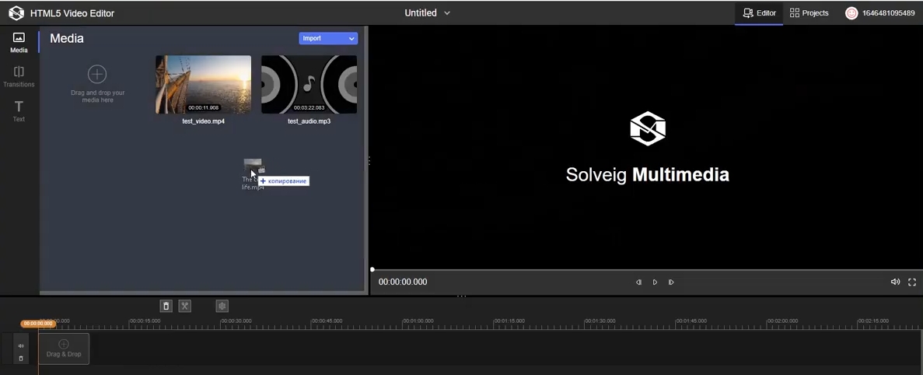Click the Solveig logo in header

[x=16, y=13]
